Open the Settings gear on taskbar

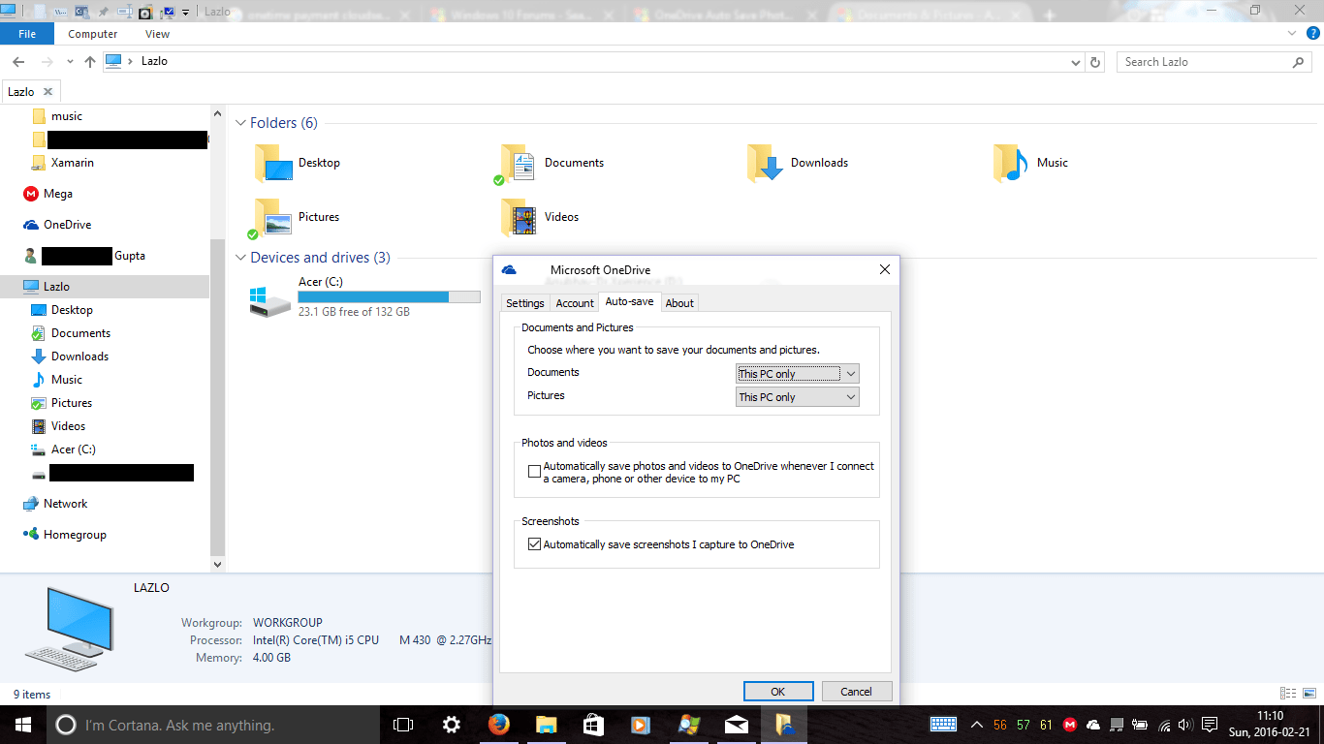pos(451,725)
